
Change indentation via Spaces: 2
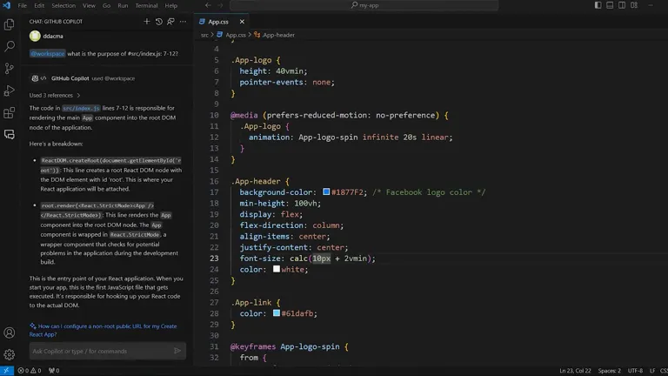click(609, 371)
